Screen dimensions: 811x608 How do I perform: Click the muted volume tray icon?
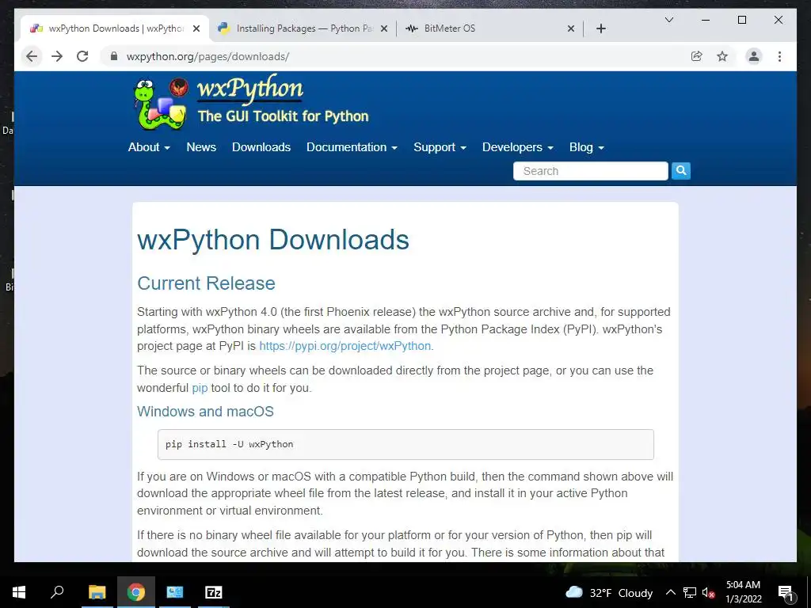point(709,592)
